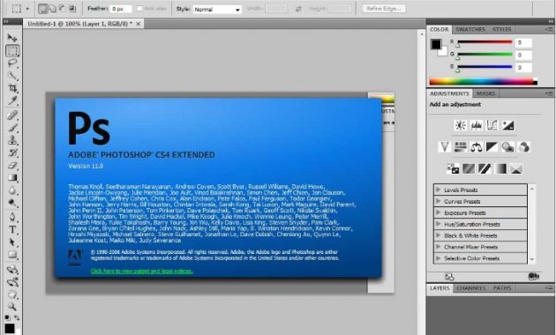Select the Clone Stamp tool
The height and width of the screenshot is (335, 556).
tap(12, 140)
